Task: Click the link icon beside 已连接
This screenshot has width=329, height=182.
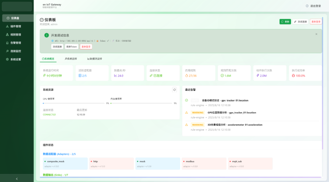Action: click(x=151, y=76)
